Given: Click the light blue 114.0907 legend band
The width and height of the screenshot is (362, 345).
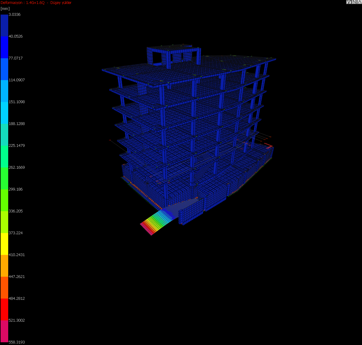Looking at the screenshot, I should click(x=4, y=91).
